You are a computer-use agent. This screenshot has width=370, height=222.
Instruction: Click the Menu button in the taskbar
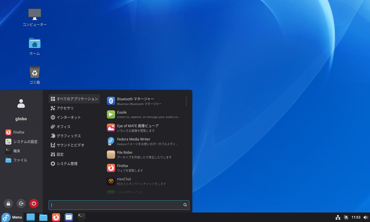[x=12, y=217]
